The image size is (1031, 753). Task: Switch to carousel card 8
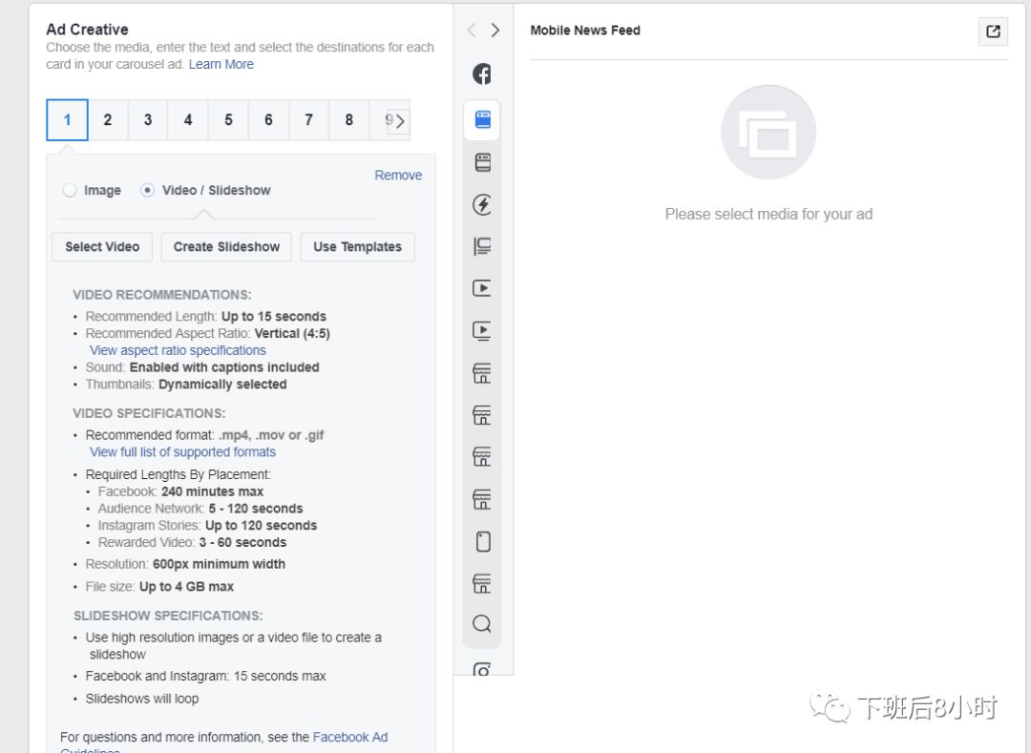(349, 119)
